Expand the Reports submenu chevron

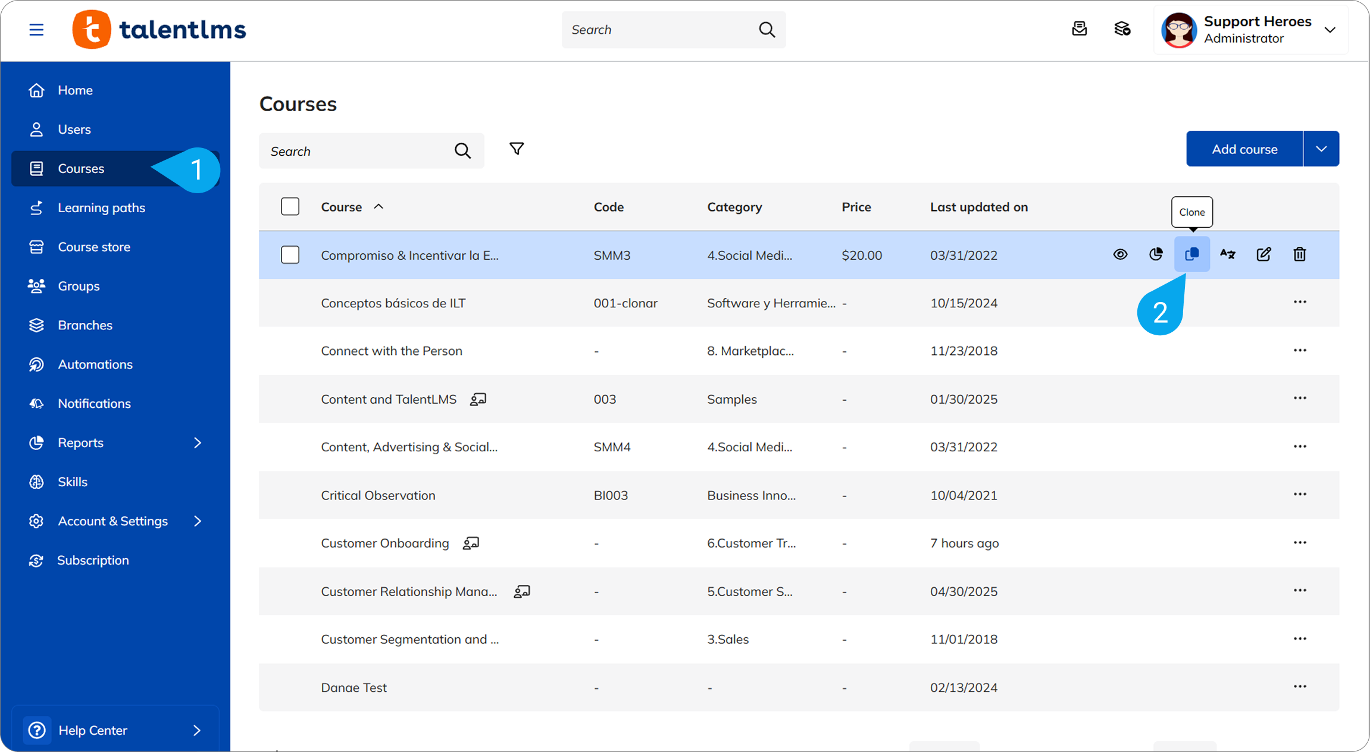(198, 443)
